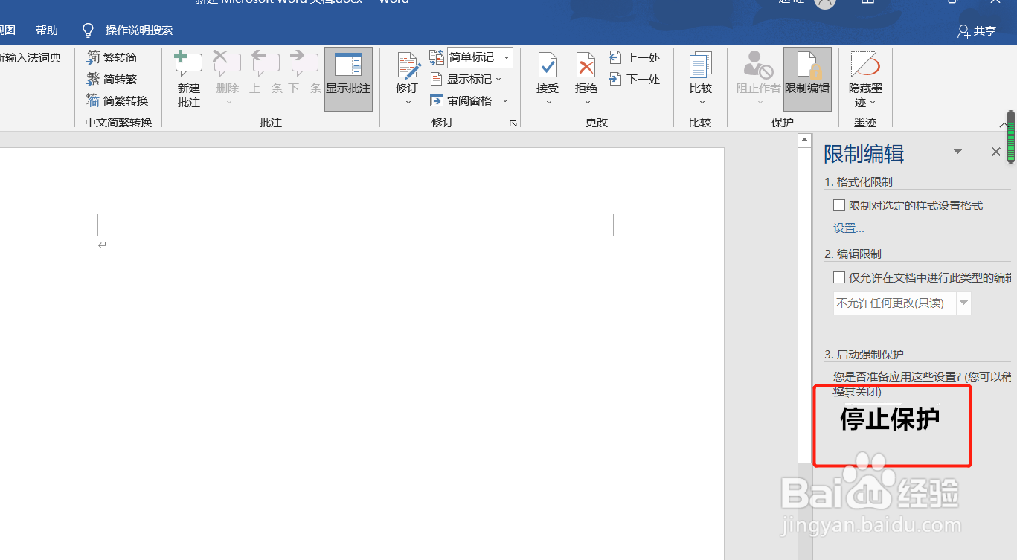This screenshot has width=1017, height=560.
Task: Click the 审阅窗格 button
Action: pos(461,100)
